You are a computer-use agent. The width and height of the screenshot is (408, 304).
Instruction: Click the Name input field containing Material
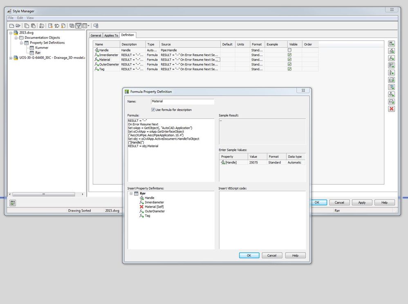click(182, 101)
